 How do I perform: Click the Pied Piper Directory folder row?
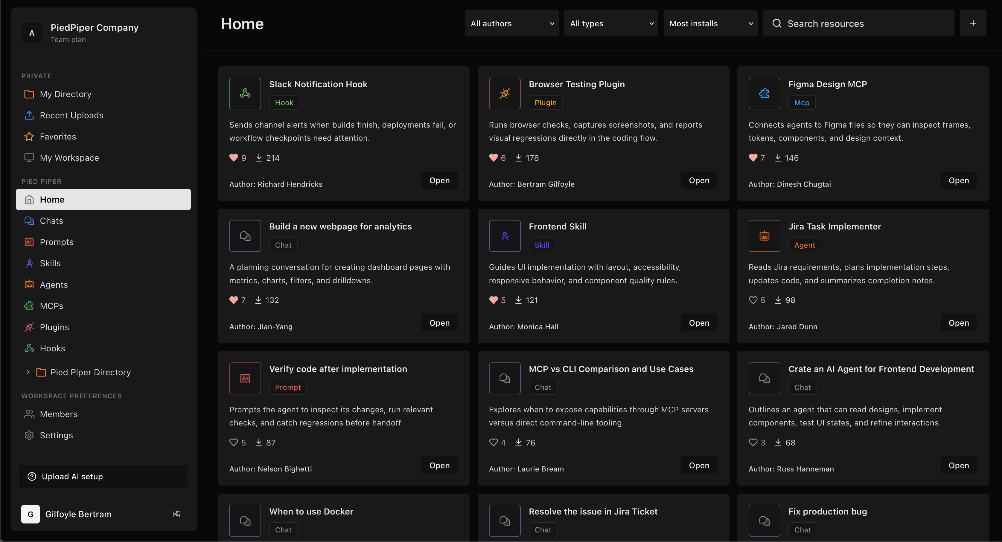[103, 372]
